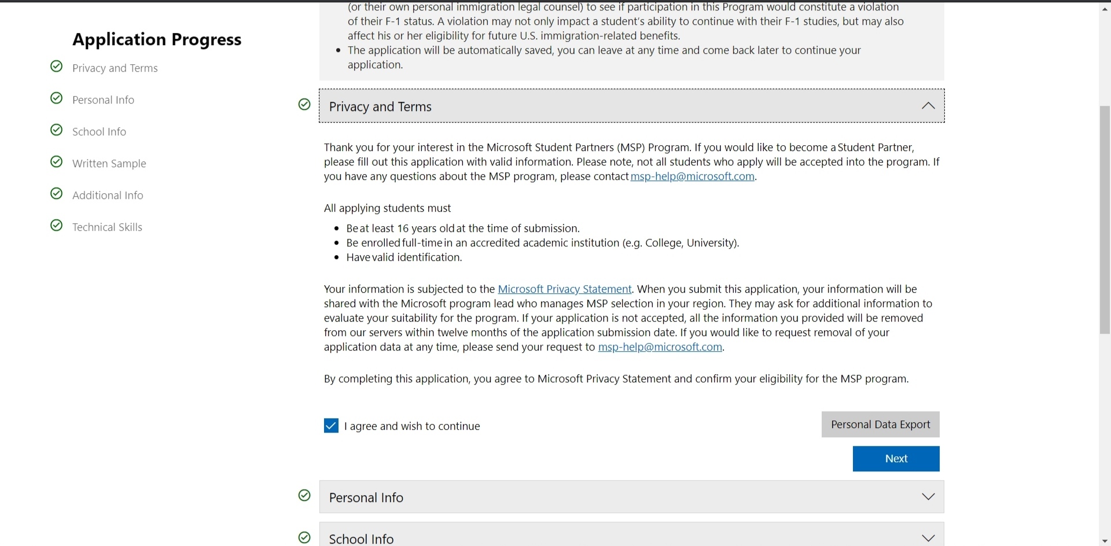Screen dimensions: 1111x546
Task: Click the Personal Data Export button
Action: [880, 425]
